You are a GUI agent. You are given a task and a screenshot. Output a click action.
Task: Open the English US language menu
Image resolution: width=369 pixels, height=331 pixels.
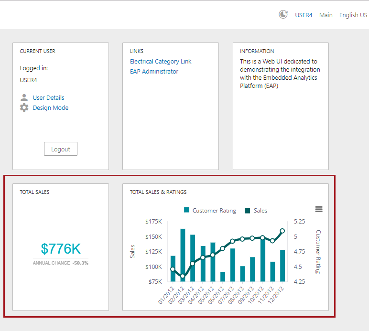pos(353,15)
